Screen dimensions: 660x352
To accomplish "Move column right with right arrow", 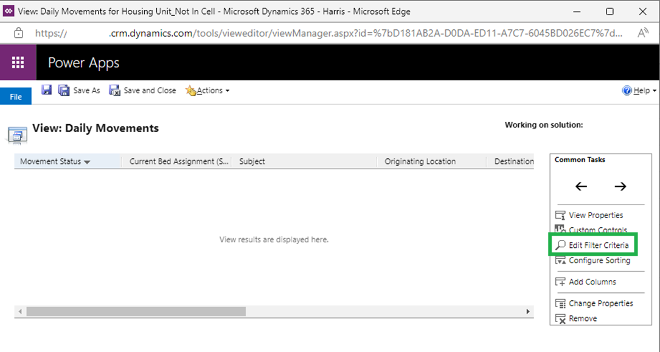I will point(620,186).
